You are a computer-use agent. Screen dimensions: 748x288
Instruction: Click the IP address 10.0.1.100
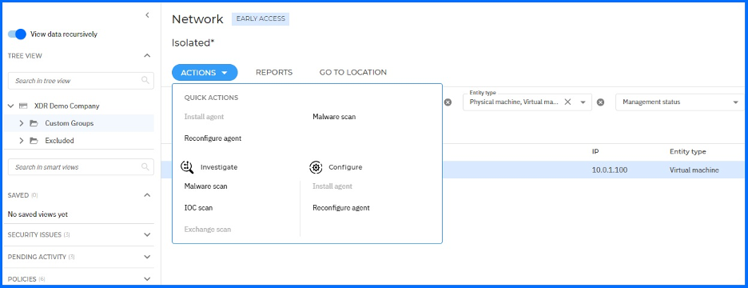pyautogui.click(x=610, y=170)
